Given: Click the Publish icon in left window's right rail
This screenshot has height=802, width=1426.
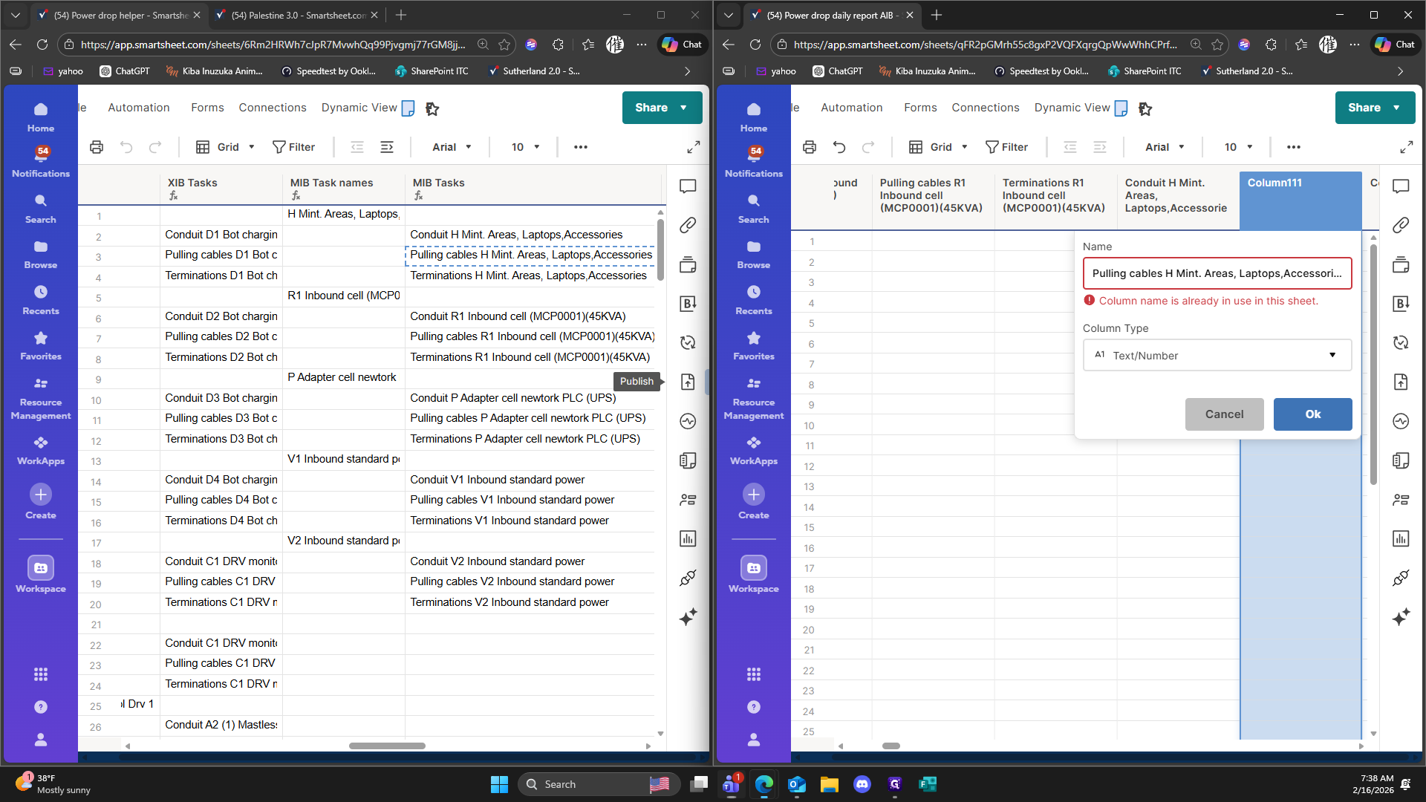Looking at the screenshot, I should coord(688,382).
